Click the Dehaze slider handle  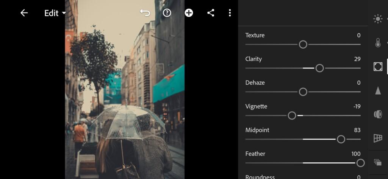(303, 92)
